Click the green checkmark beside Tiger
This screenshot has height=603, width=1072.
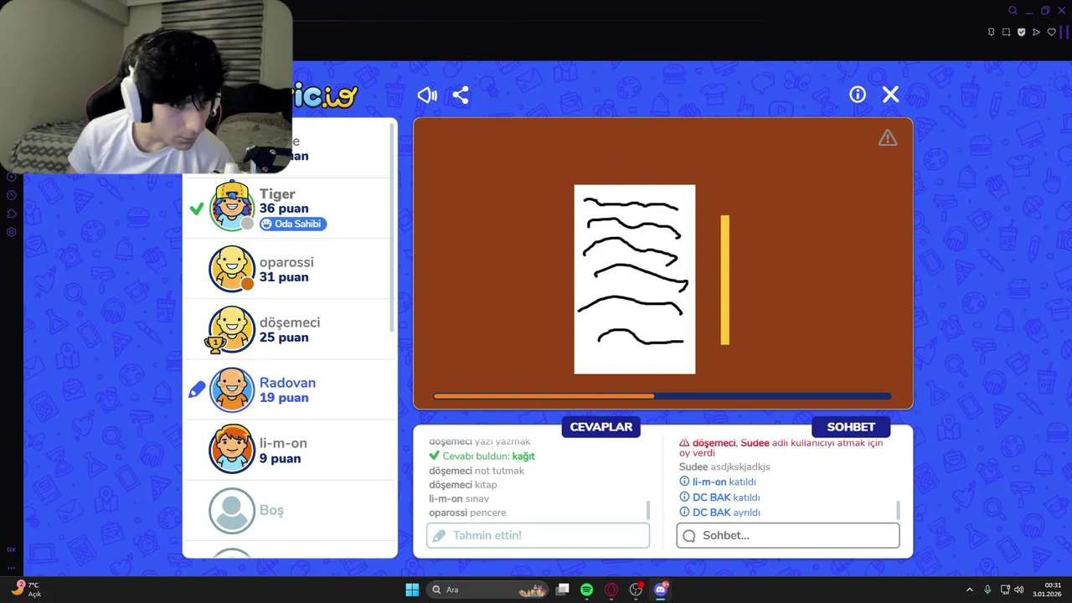tap(197, 209)
